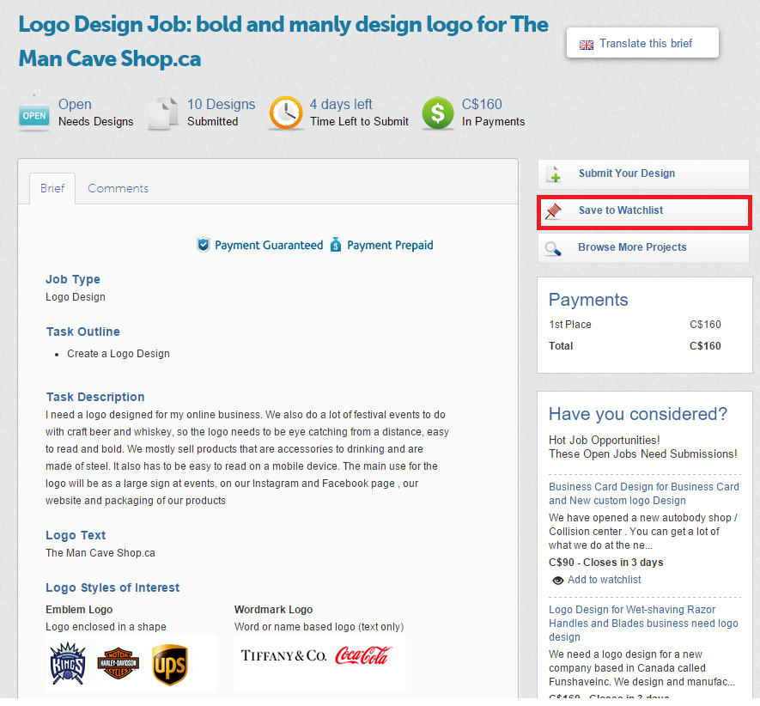Click the 'Wordmark Logo' style label
Image resolution: width=760 pixels, height=706 pixels.
(x=273, y=610)
